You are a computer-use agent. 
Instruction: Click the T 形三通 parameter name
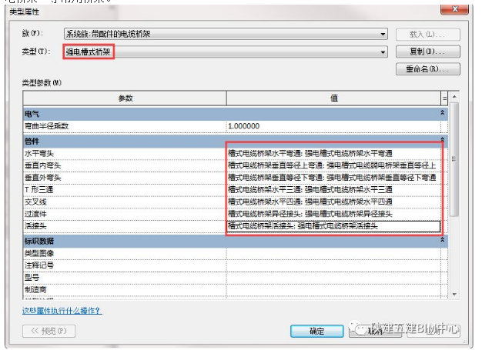pos(38,190)
